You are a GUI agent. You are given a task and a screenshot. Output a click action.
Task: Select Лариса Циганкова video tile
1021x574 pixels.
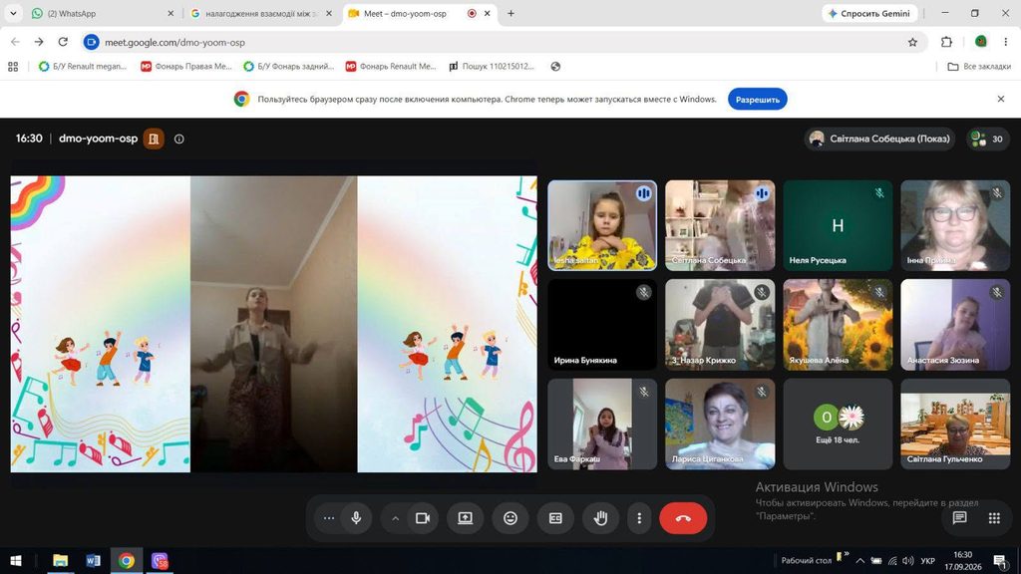[x=720, y=424]
